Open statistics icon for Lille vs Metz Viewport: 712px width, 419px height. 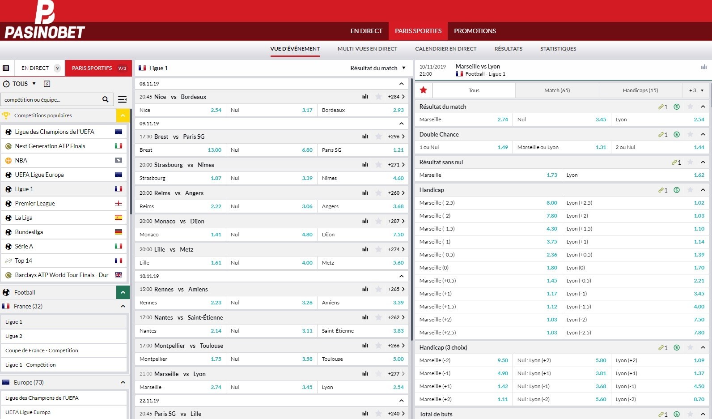pyautogui.click(x=365, y=249)
